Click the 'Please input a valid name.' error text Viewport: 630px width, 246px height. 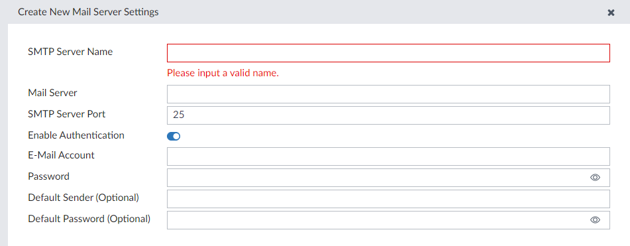[x=223, y=73]
